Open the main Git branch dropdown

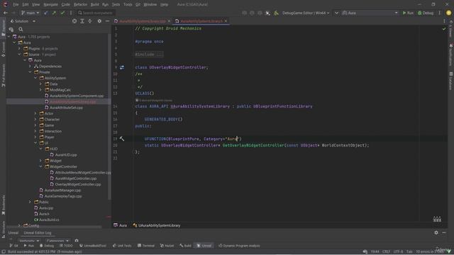pyautogui.click(x=30, y=13)
